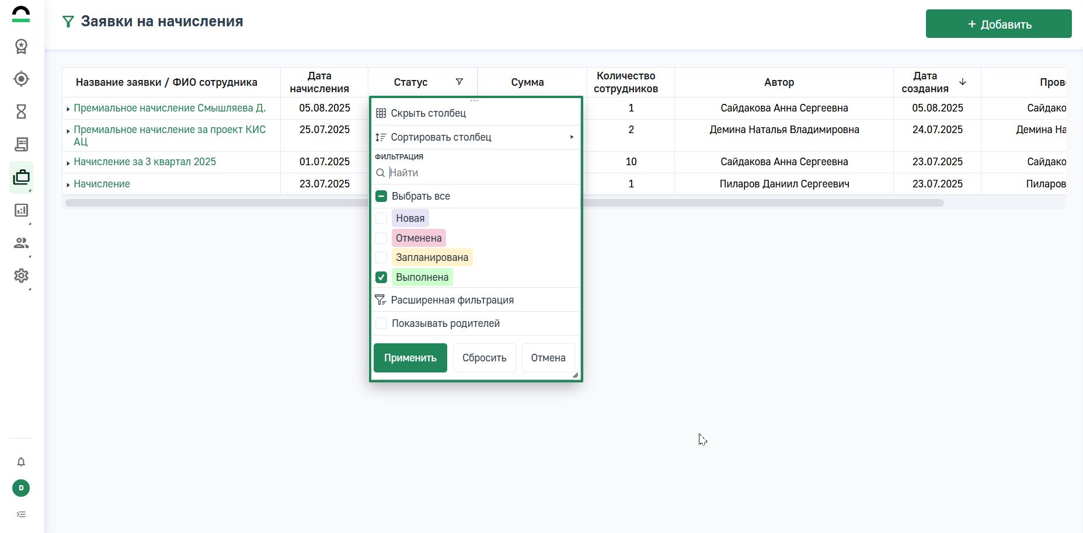Enable the Показывать родителей checkbox
Image resolution: width=1083 pixels, height=533 pixels.
(381, 323)
